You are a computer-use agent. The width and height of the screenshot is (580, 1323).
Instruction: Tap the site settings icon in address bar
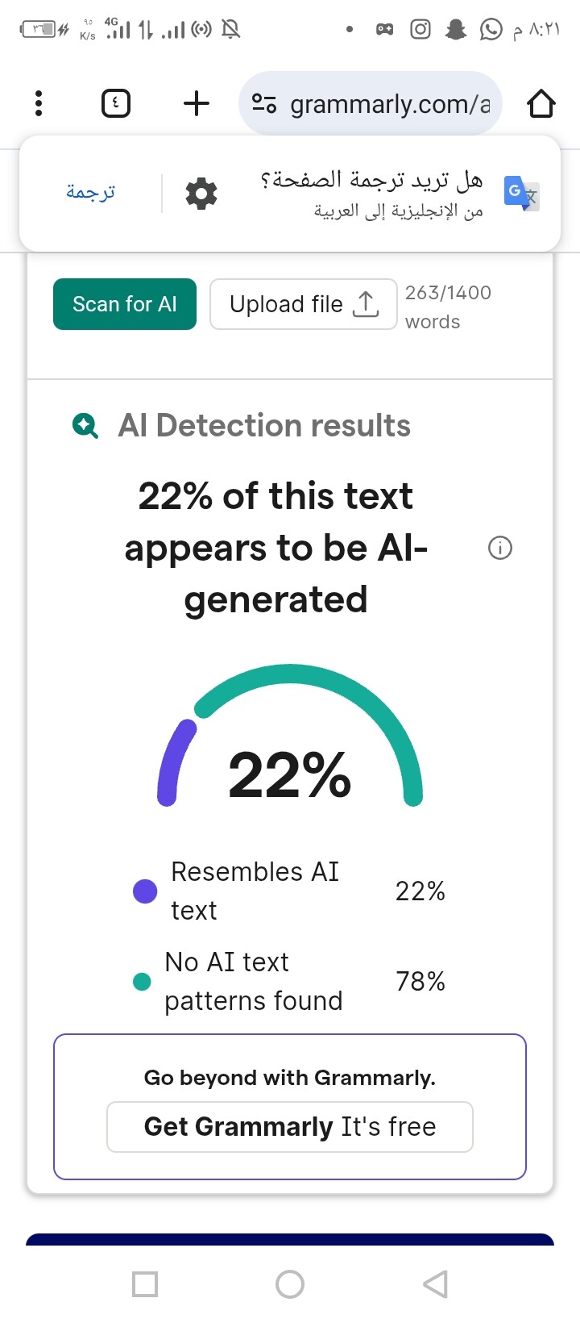(x=264, y=103)
